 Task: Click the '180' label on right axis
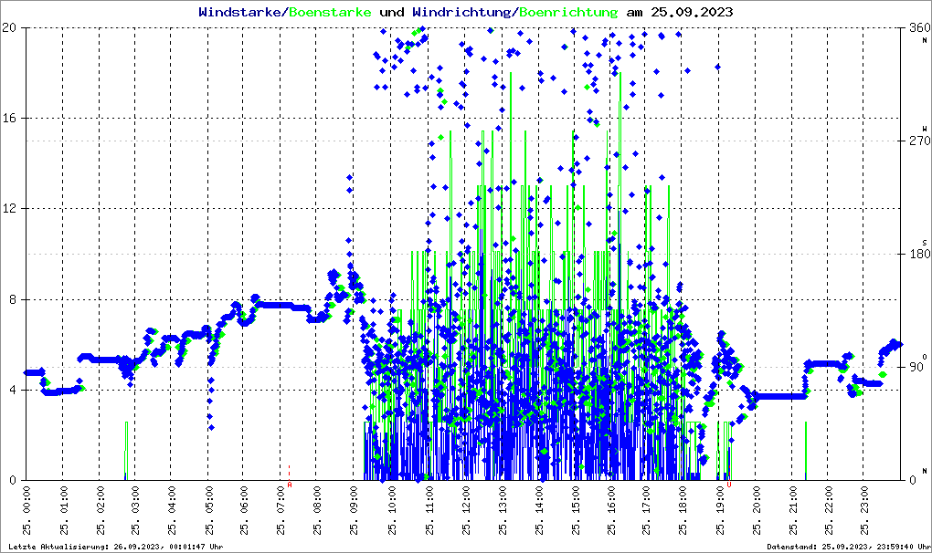point(920,254)
